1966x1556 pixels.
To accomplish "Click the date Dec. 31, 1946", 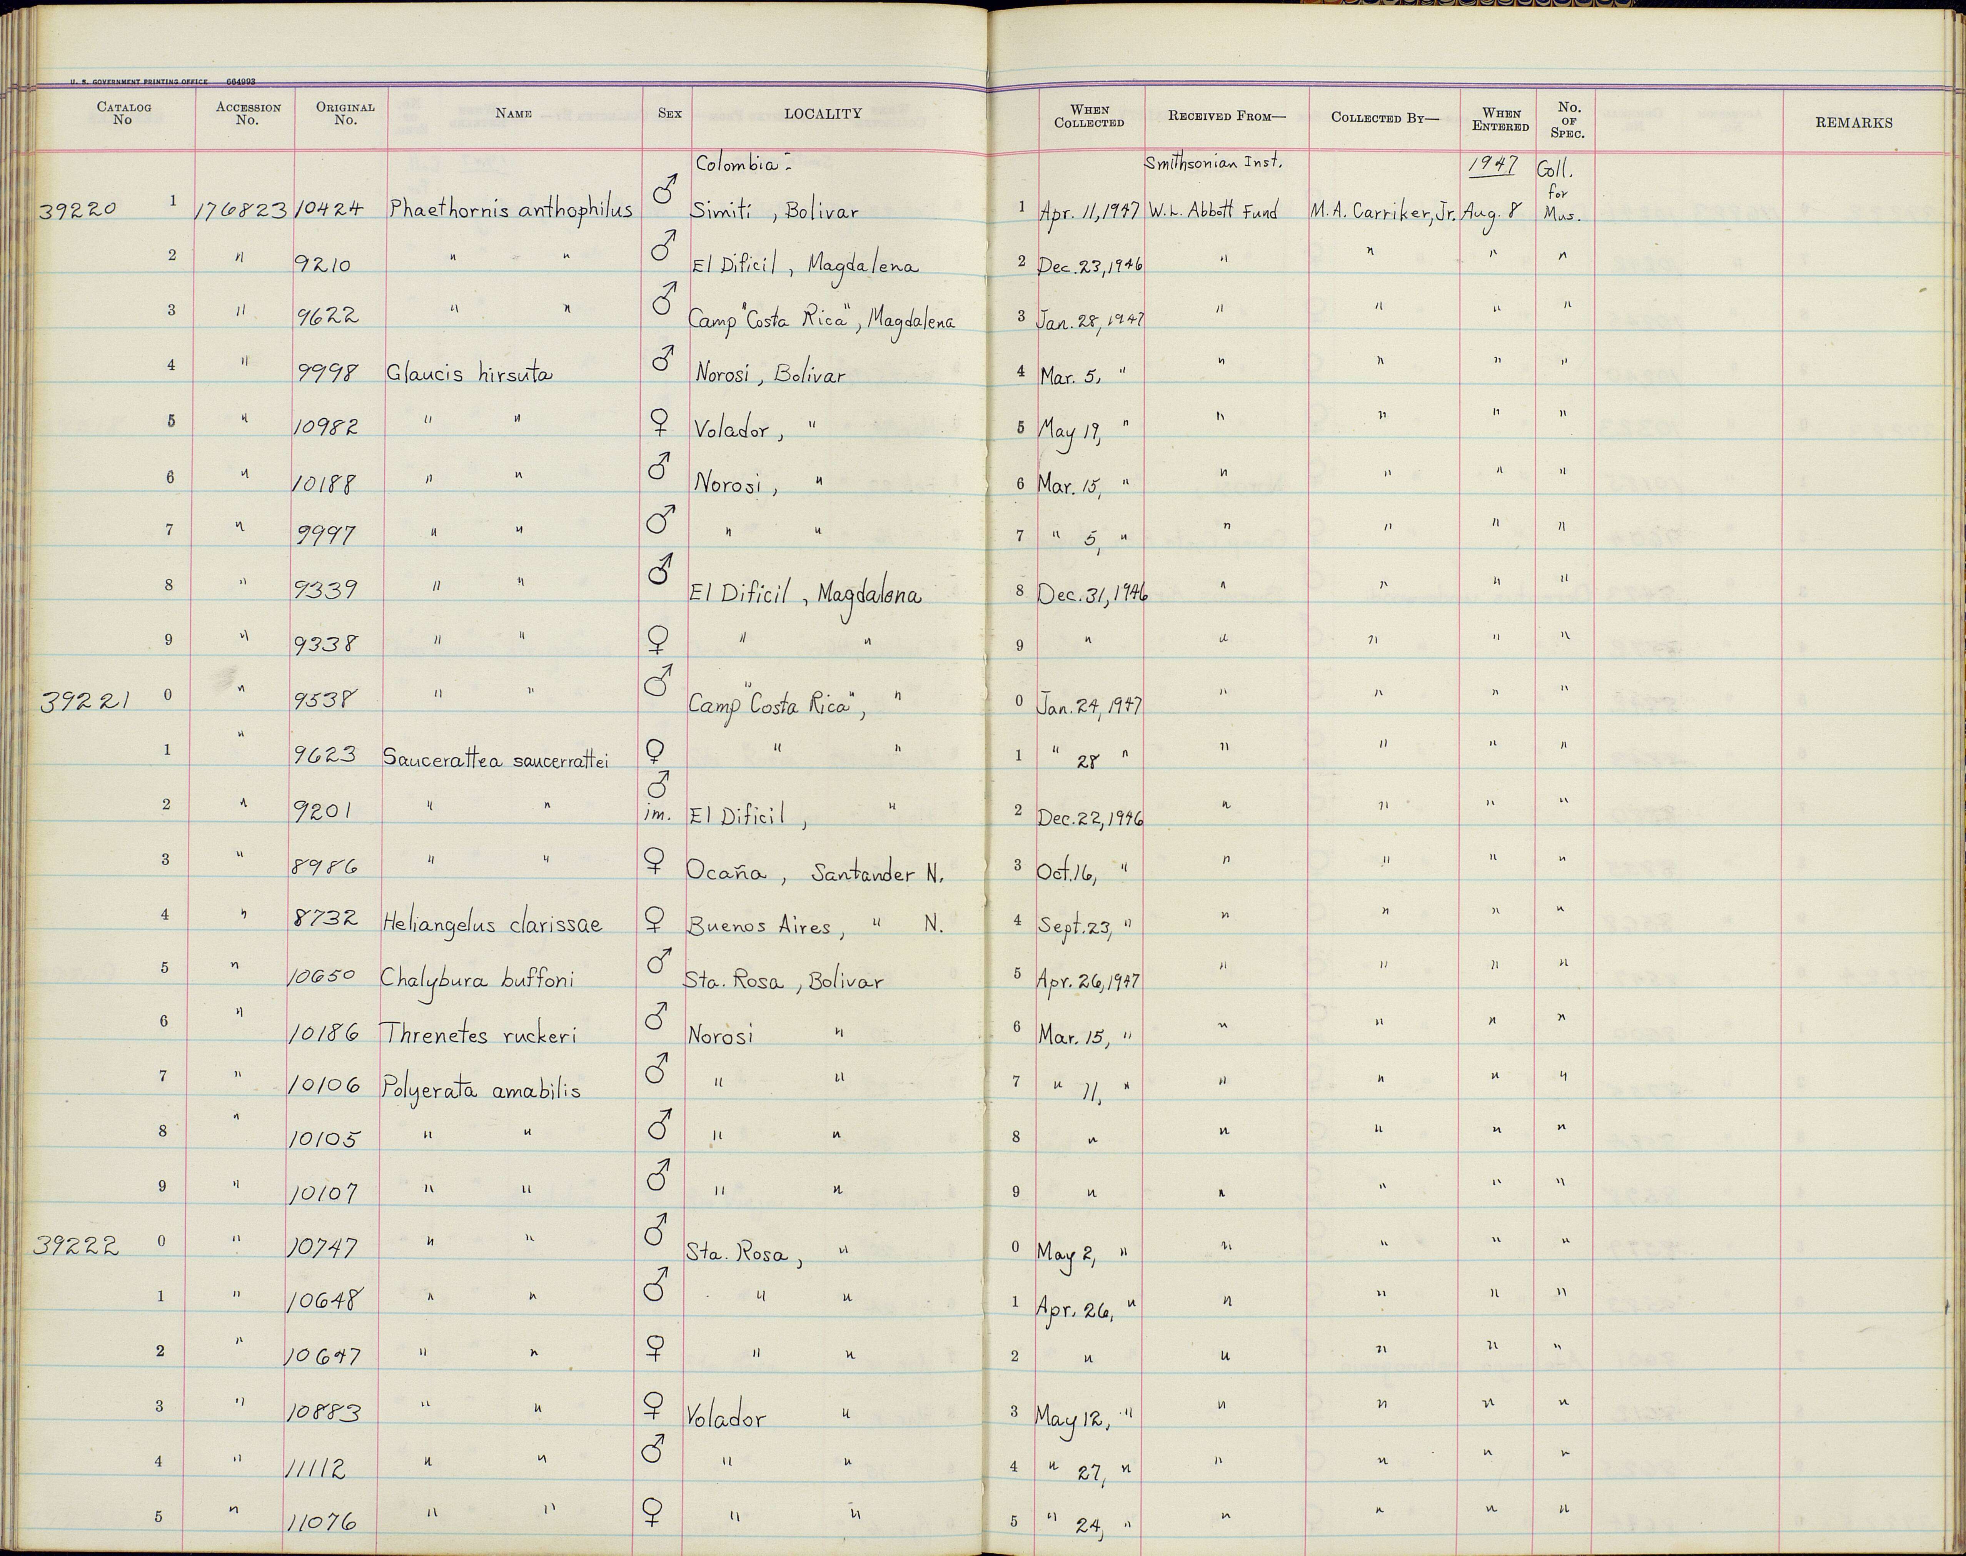I will [1092, 594].
